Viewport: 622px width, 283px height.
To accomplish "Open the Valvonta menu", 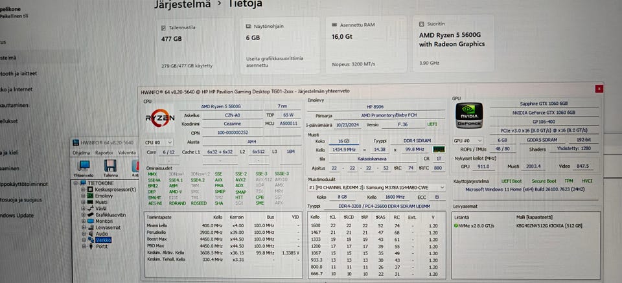I will tap(127, 153).
